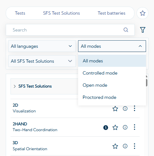Star the 2HAND Two-Hand Coordination test
154x156 pixels.
coord(115,127)
